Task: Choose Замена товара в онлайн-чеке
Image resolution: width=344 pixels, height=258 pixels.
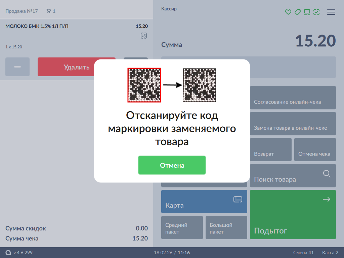Action: pyautogui.click(x=293, y=123)
